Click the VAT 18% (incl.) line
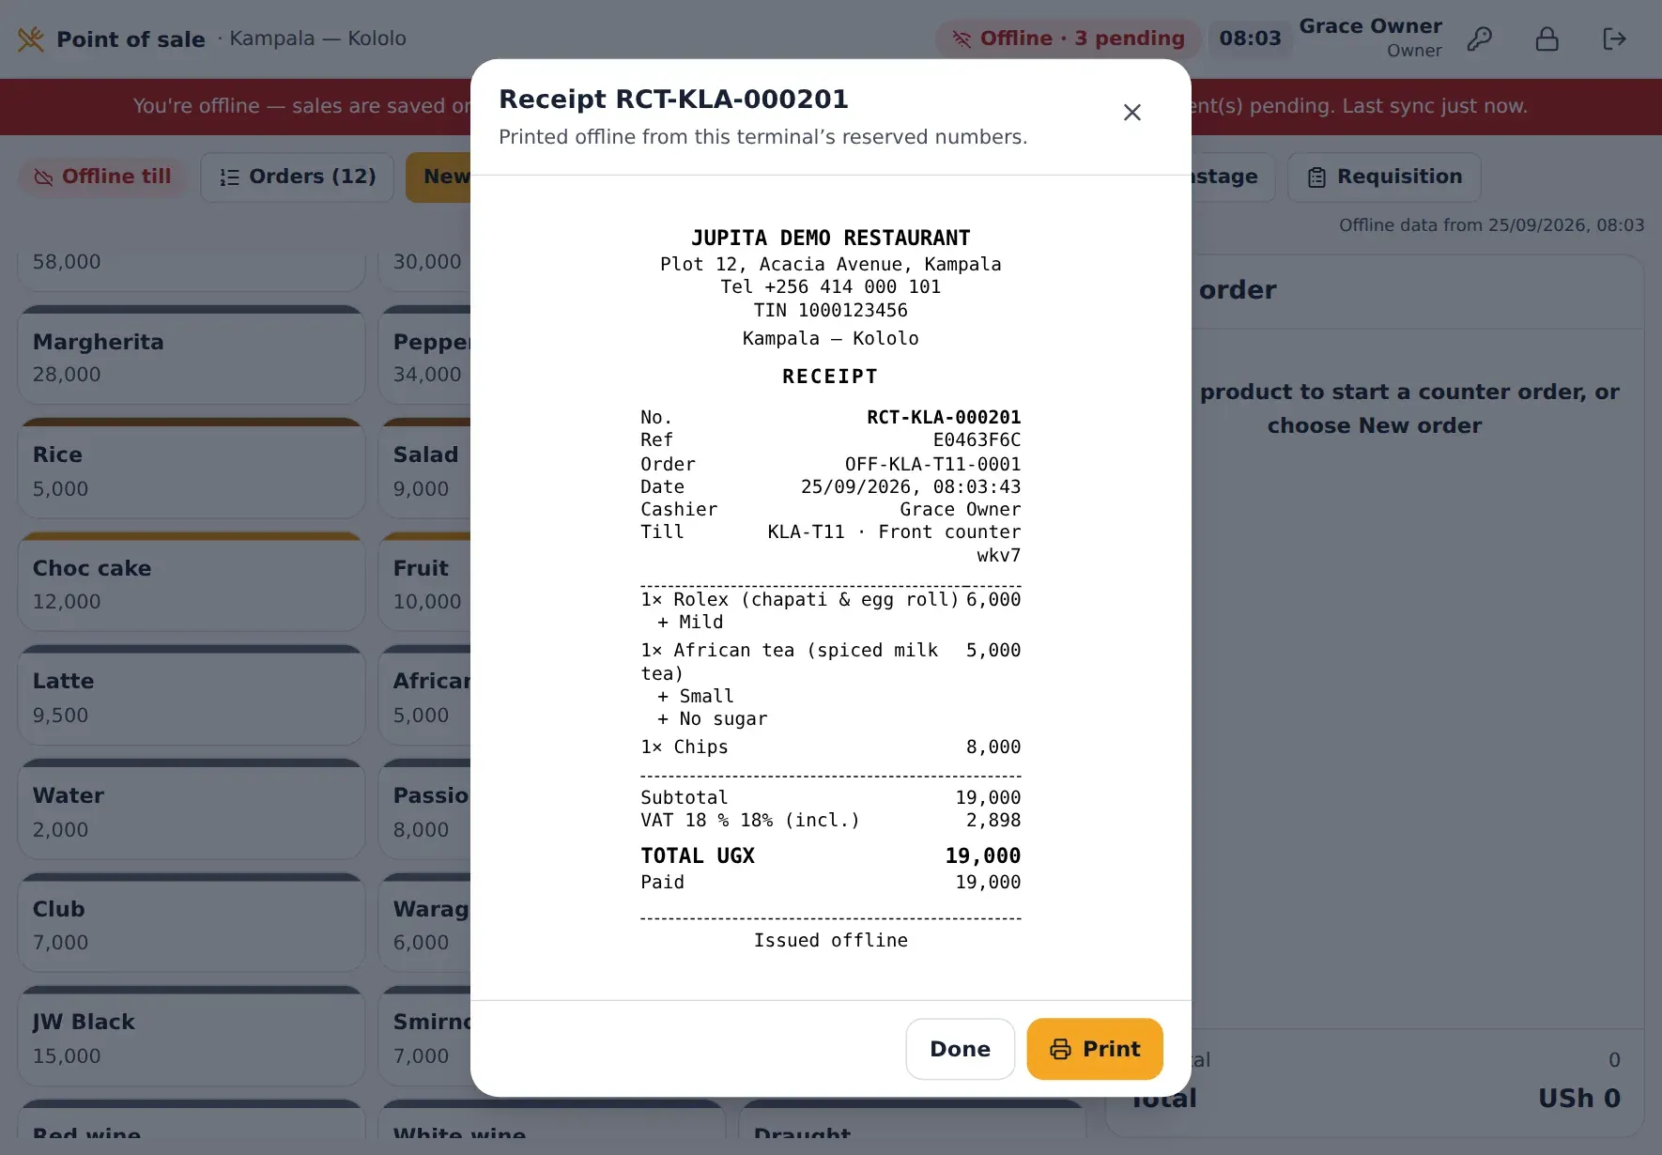The width and height of the screenshot is (1662, 1155). tap(830, 820)
